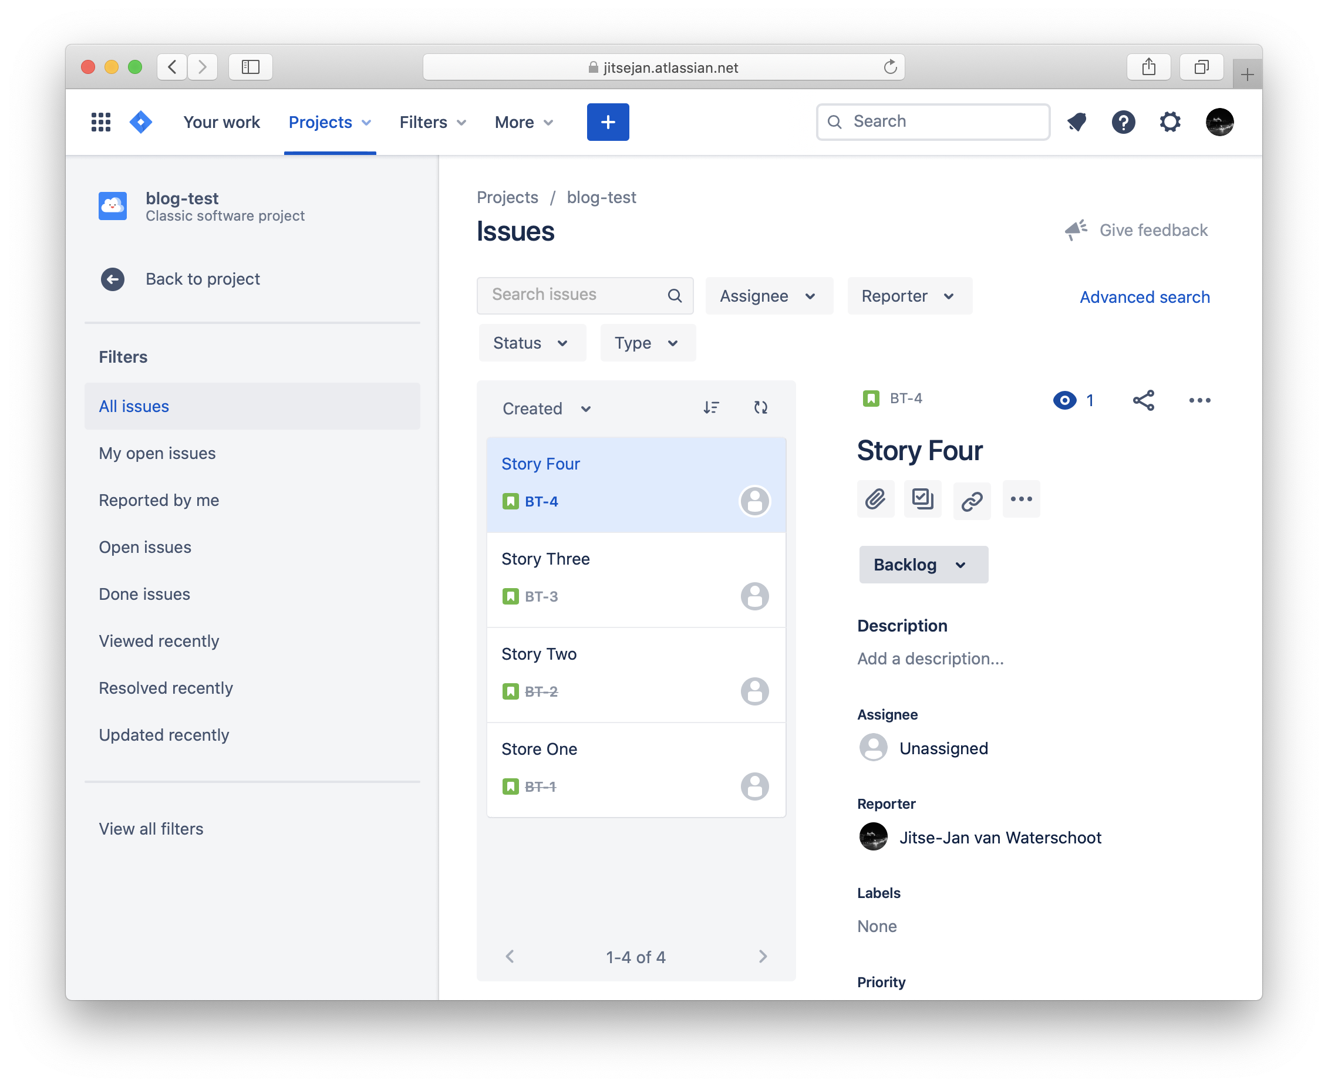Open the Backlog status dropdown
The image size is (1328, 1087).
click(x=923, y=564)
